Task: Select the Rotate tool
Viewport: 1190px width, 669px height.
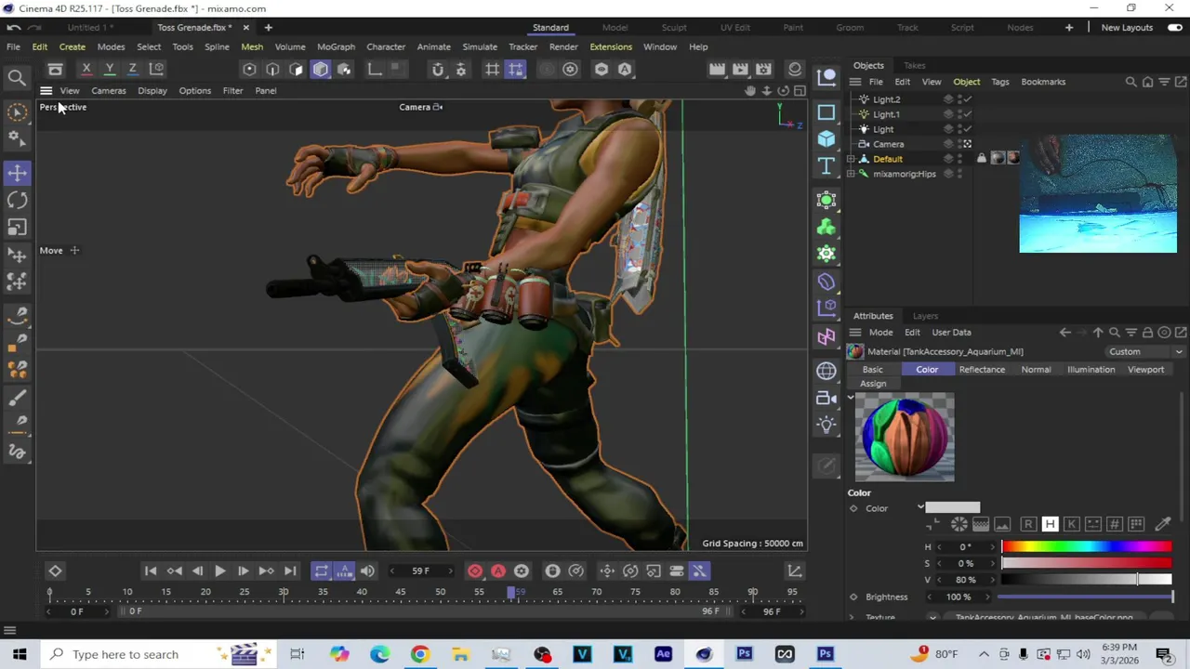Action: click(17, 200)
